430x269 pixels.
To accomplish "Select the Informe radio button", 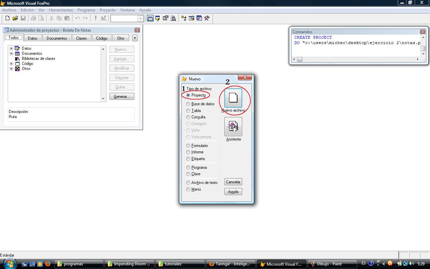I will pos(188,152).
